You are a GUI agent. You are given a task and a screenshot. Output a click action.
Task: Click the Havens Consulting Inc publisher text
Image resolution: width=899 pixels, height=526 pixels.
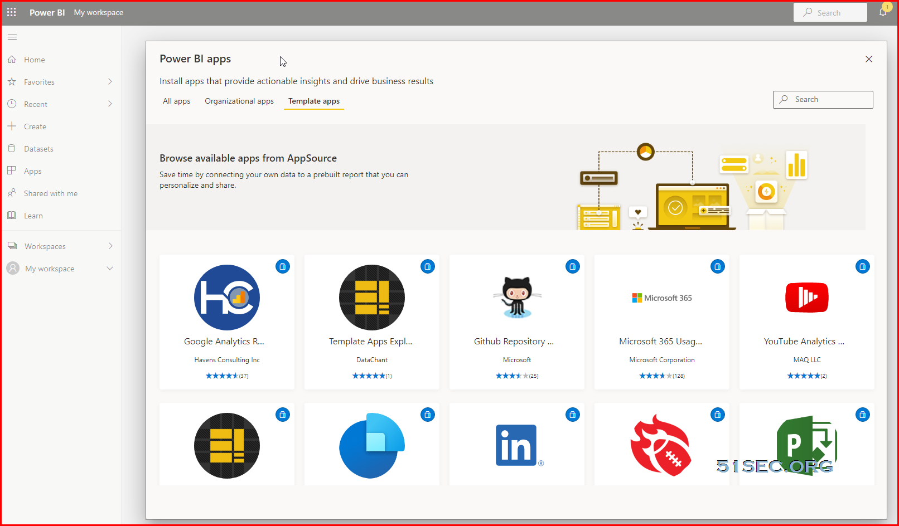(227, 360)
